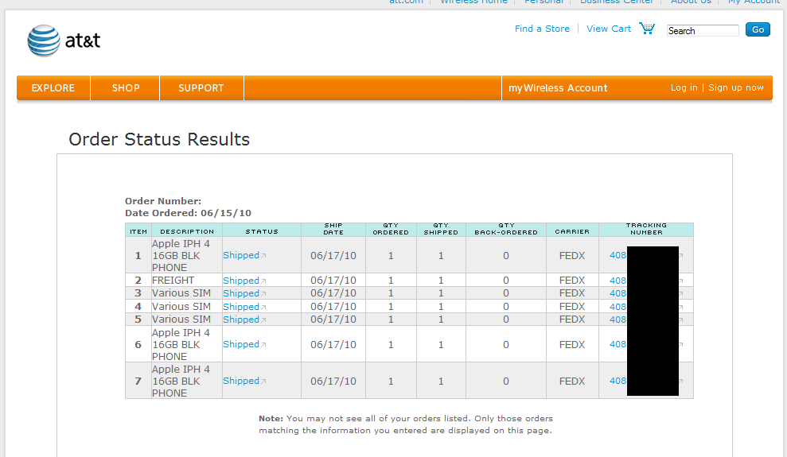Open Shipped status for item 6

click(x=241, y=344)
